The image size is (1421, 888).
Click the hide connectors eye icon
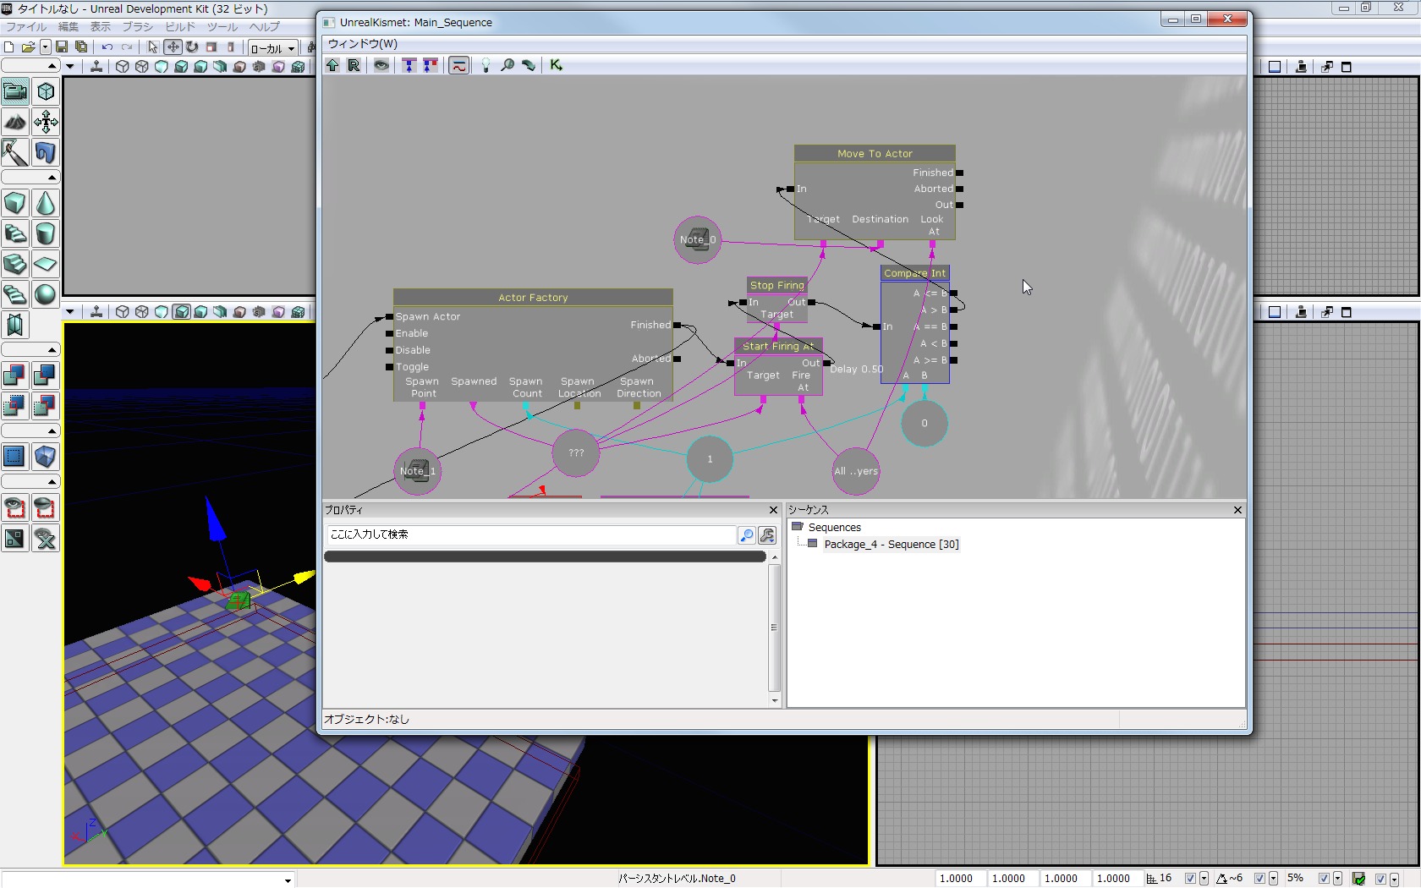(x=381, y=65)
